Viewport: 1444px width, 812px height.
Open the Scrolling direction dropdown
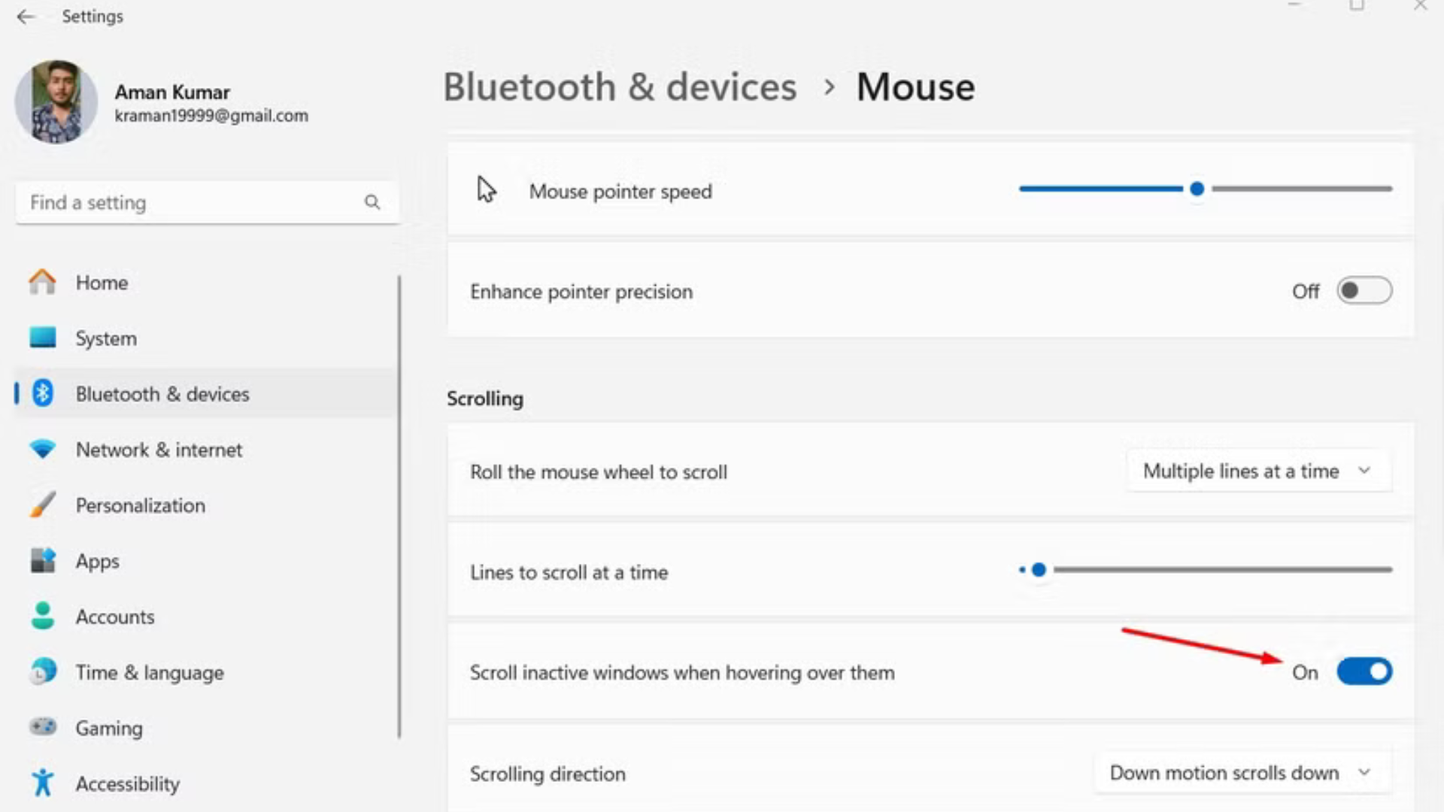pyautogui.click(x=1241, y=773)
